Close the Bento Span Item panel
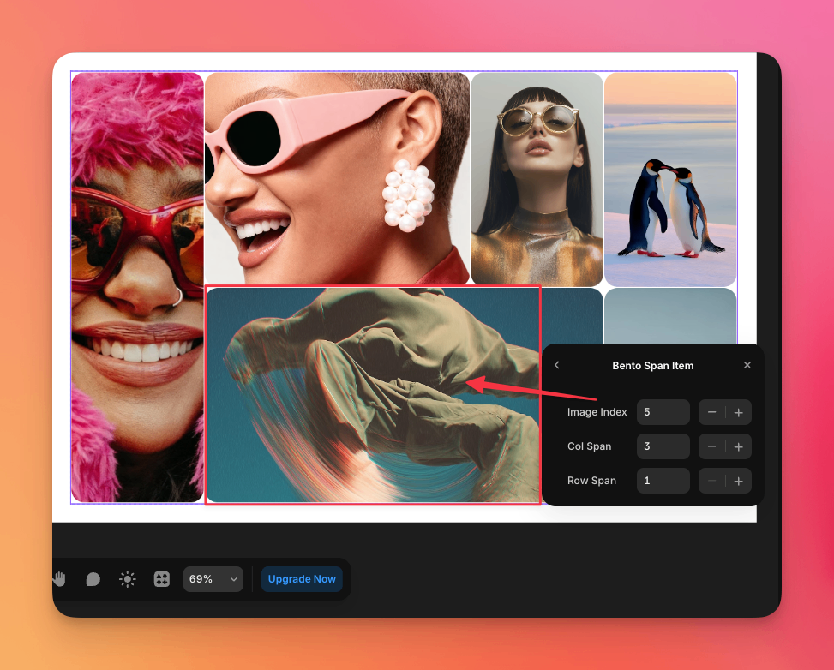Image resolution: width=834 pixels, height=670 pixels. tap(747, 365)
